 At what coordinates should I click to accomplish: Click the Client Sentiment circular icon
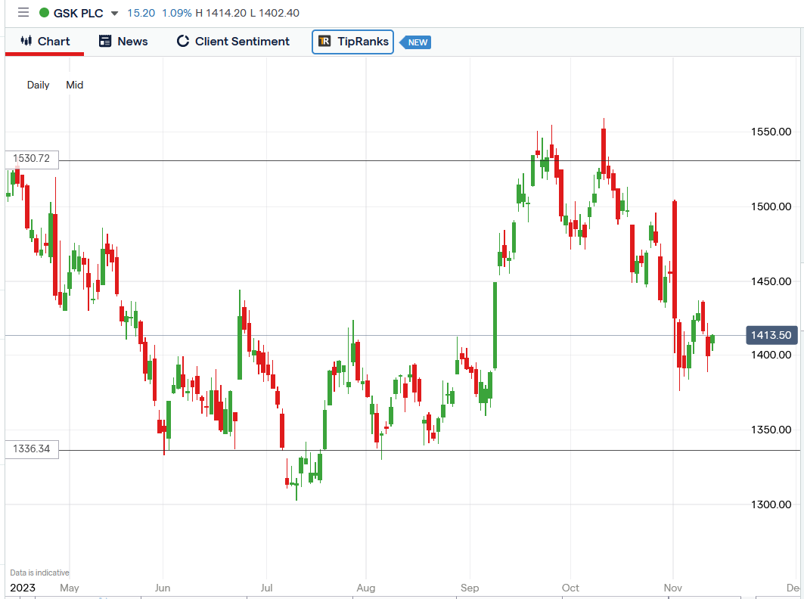[183, 41]
